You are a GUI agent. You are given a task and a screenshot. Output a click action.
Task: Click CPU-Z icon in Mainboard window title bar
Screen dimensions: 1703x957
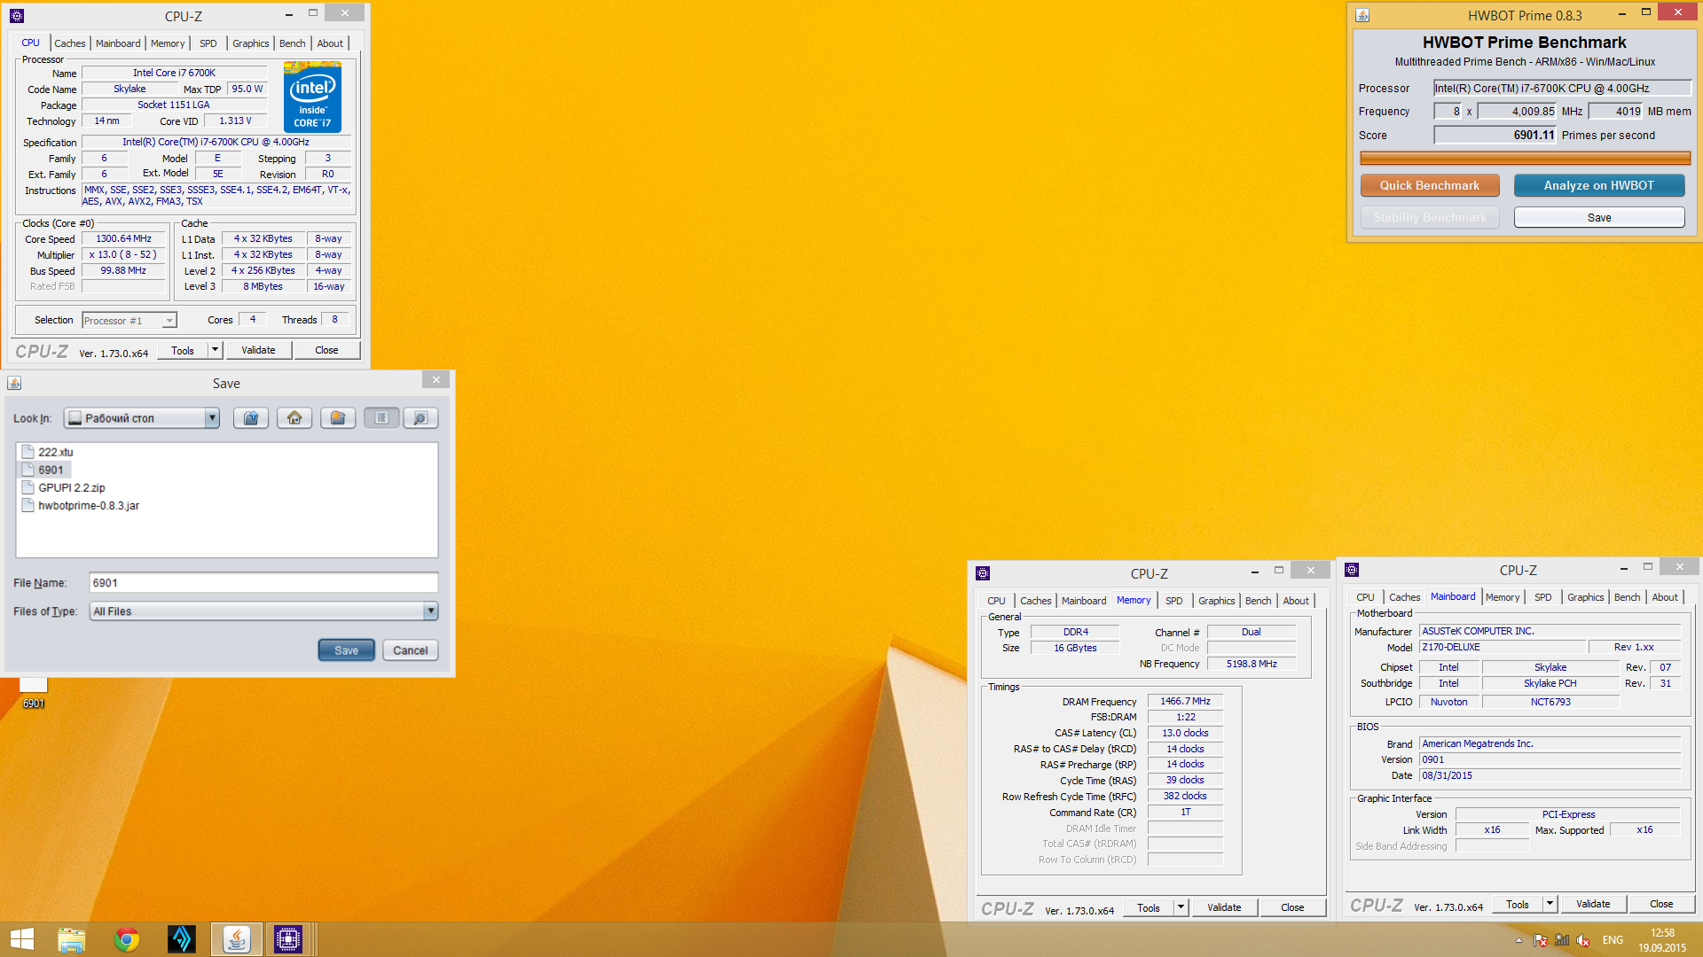point(1352,570)
